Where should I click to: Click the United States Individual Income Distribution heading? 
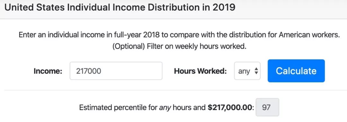pos(120,7)
